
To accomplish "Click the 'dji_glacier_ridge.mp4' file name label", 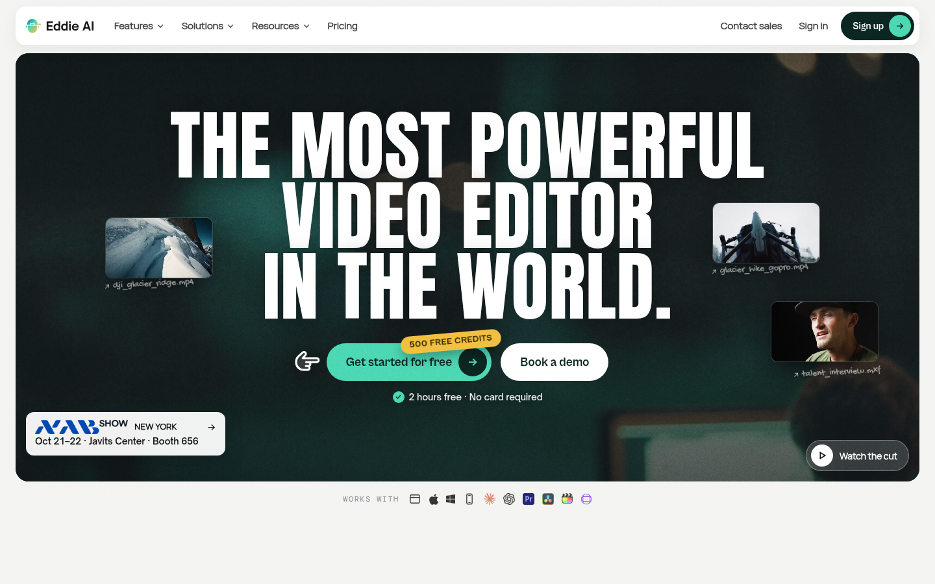I will (153, 284).
